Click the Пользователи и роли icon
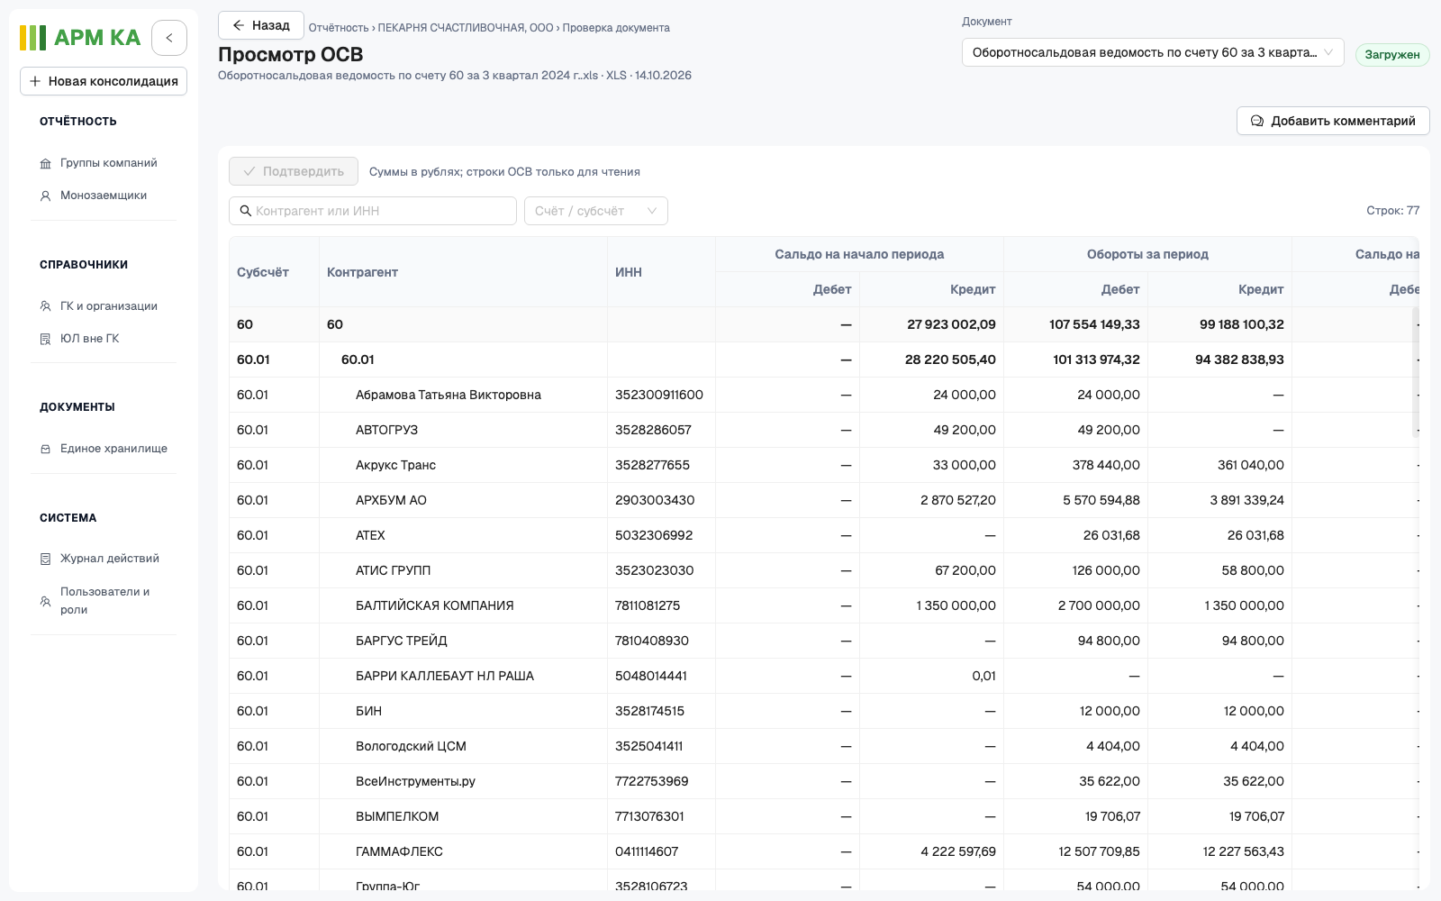1441x901 pixels. tap(45, 601)
